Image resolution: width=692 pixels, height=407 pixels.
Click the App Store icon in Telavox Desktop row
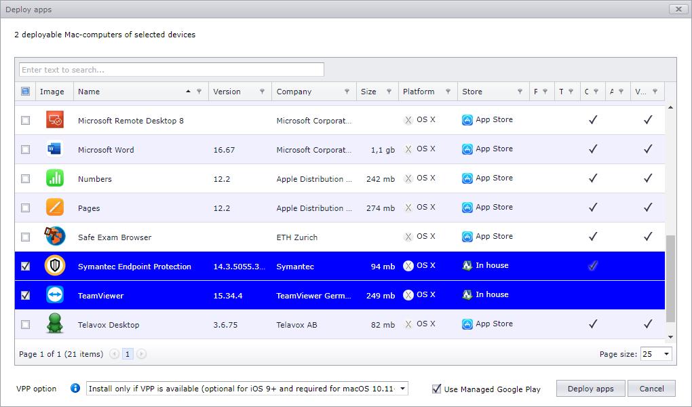click(x=467, y=324)
